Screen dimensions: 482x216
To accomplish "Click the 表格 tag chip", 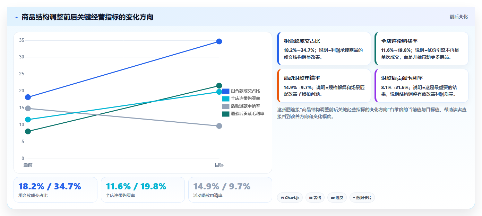I will tap(315, 198).
